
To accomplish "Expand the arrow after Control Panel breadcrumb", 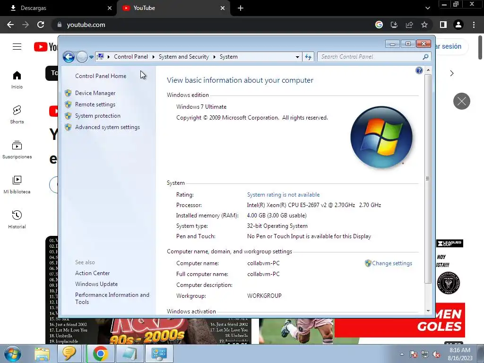I will (x=154, y=57).
